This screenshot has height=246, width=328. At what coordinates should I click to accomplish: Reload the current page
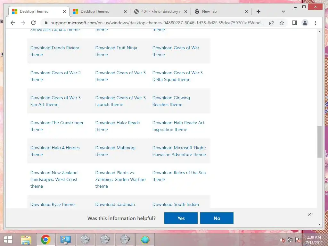coord(33,23)
